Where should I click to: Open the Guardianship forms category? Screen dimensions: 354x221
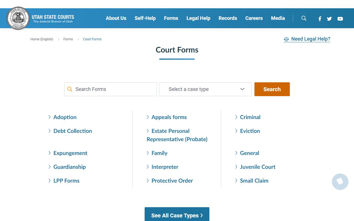tap(69, 167)
